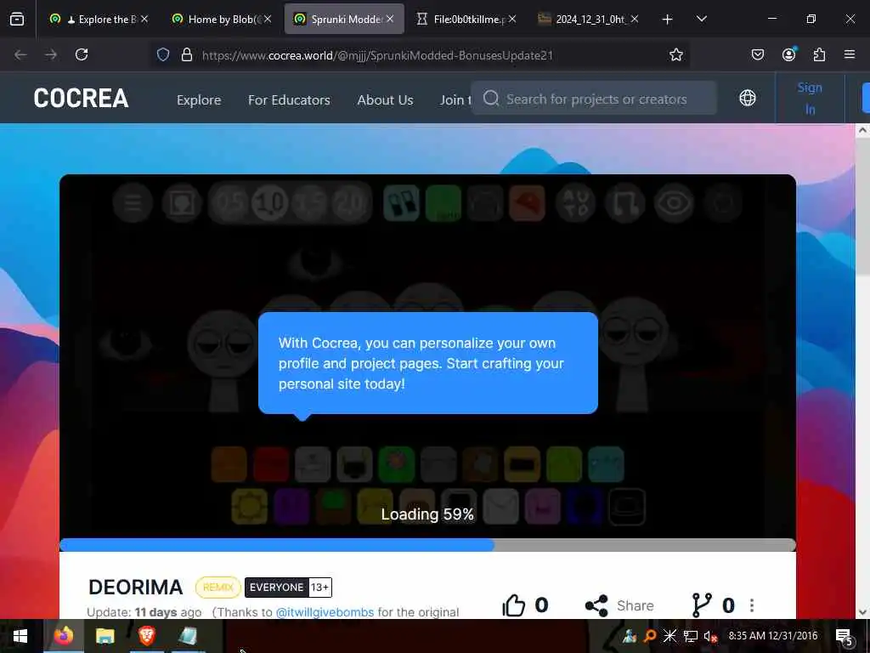Like the project with thumbs-up icon
The image size is (870, 653).
(513, 605)
